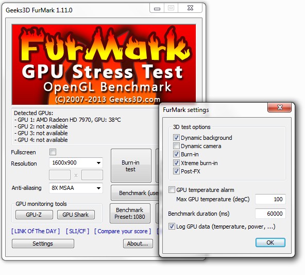Close the Geeks3D FurMark main window
Viewport: 305px width, 275px height.
click(191, 8)
